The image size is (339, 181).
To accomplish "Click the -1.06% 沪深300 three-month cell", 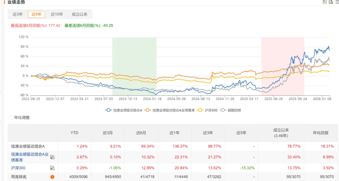I will 115,168.
